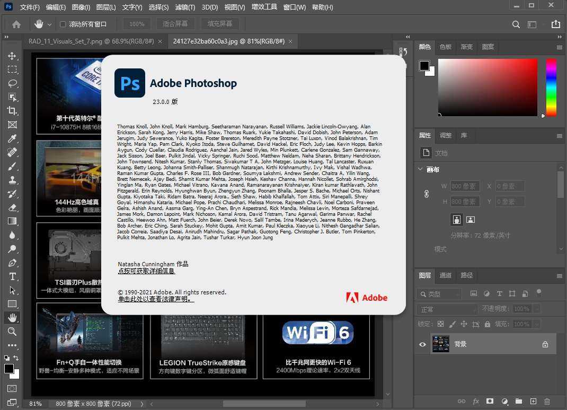Select the Pen tool
This screenshot has height=410, width=567.
[12, 263]
